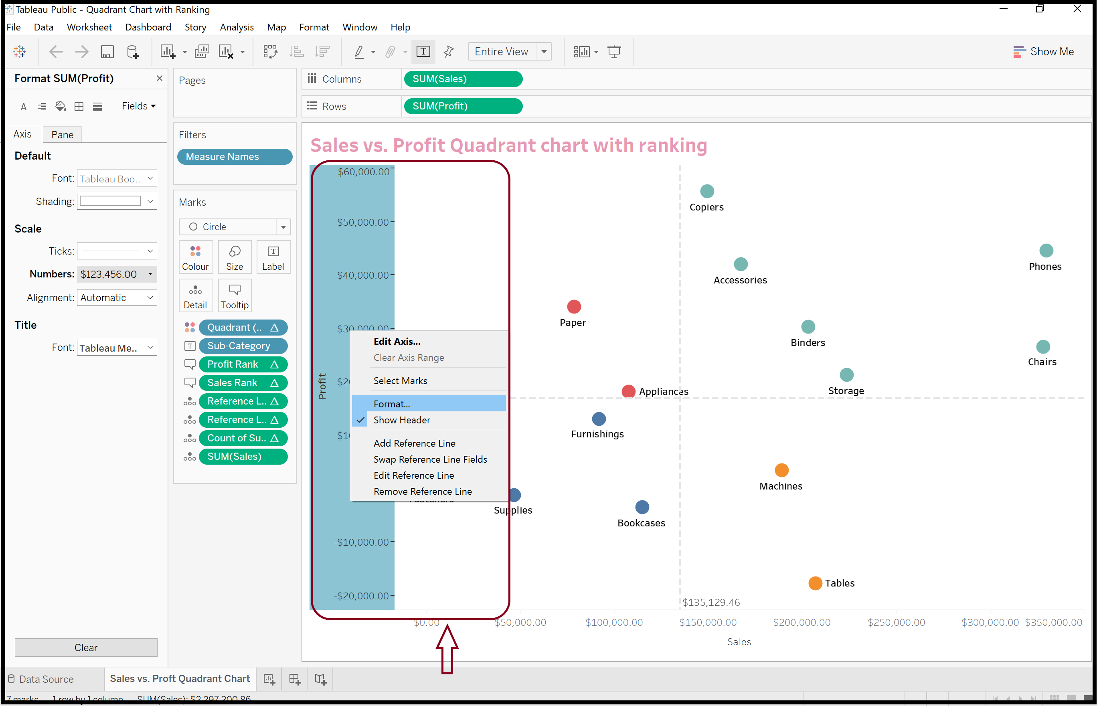Toggle the Show Header checked menu item
1097x706 pixels.
[429, 420]
